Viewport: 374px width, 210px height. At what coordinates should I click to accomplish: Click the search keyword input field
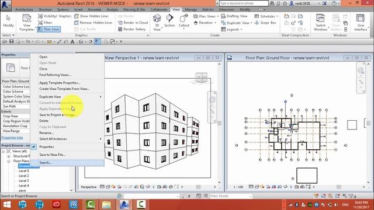244,3
